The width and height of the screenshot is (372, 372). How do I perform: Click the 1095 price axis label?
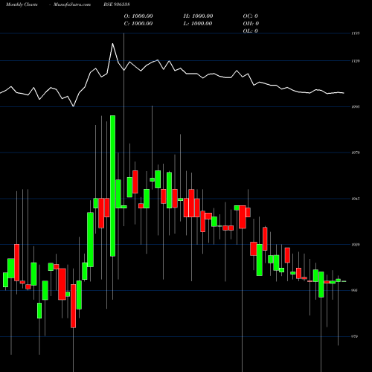click(x=356, y=106)
